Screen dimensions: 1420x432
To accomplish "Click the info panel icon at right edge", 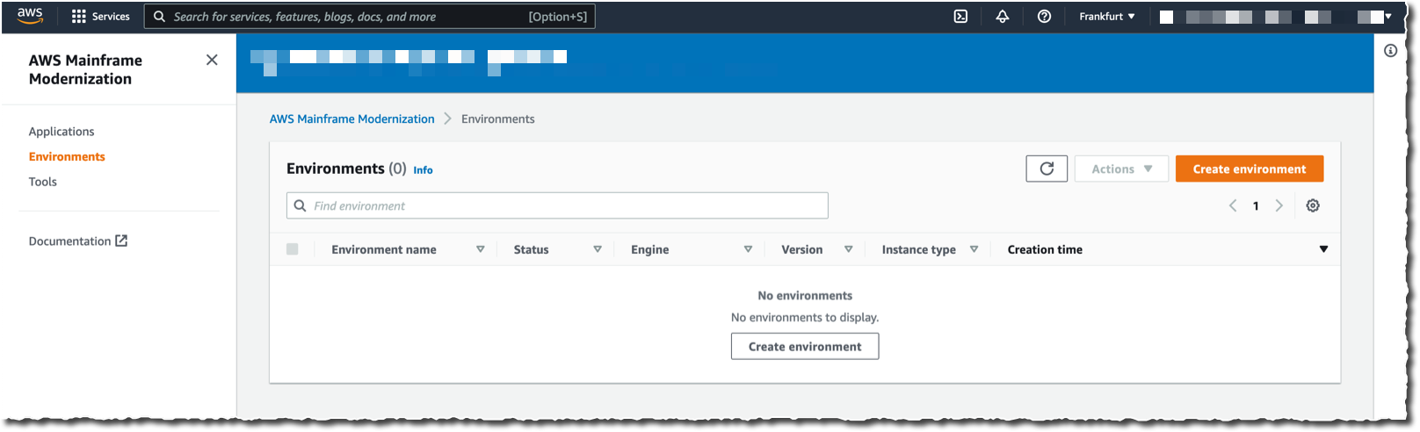I will pyautogui.click(x=1390, y=50).
